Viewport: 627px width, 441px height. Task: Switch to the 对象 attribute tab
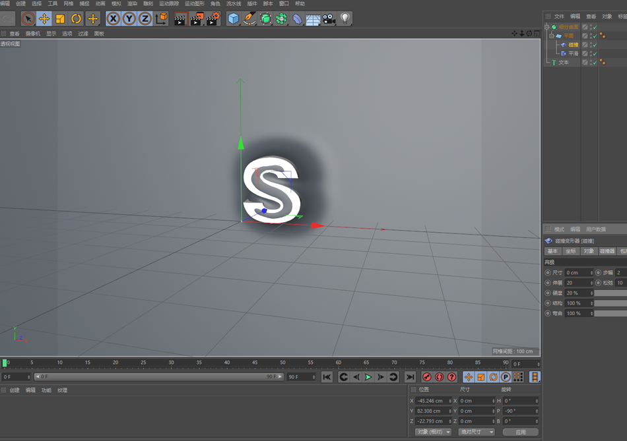[x=589, y=251]
